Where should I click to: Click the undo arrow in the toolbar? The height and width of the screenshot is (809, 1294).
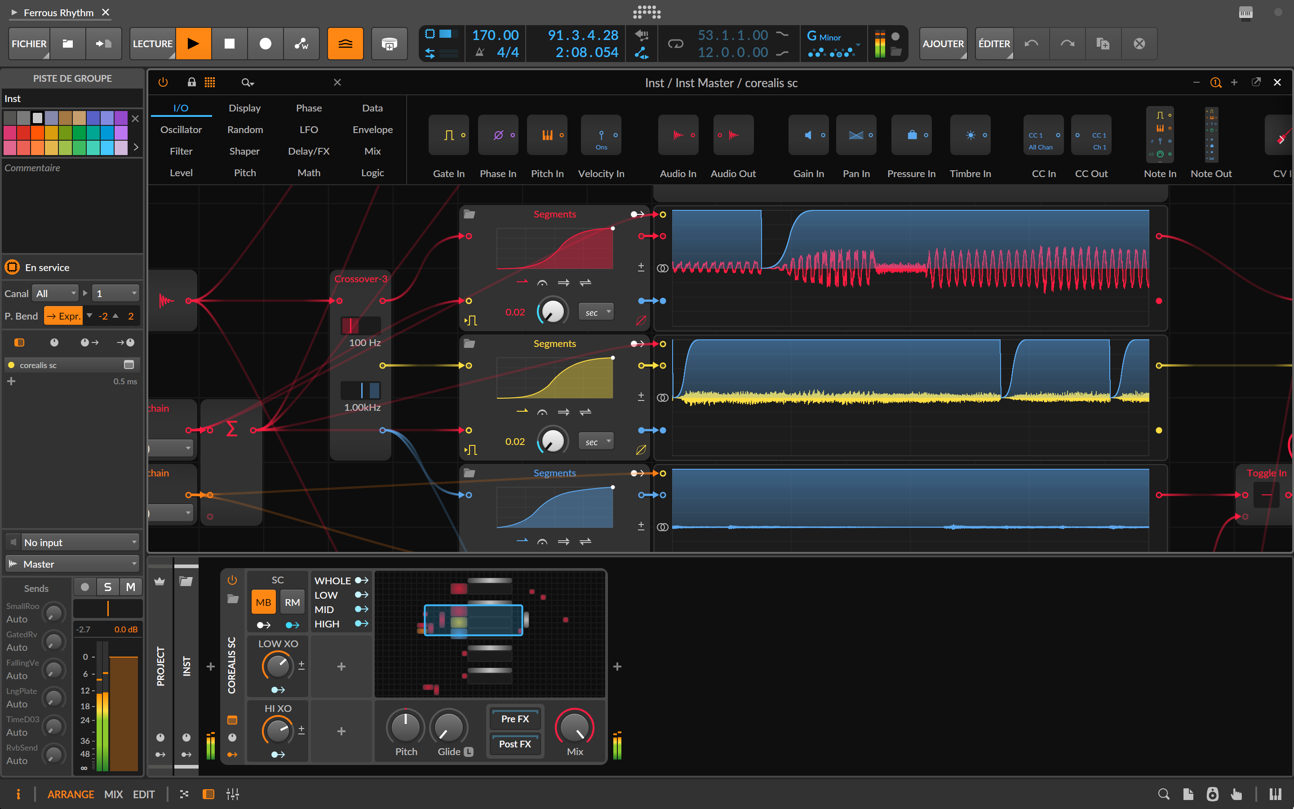(1030, 43)
